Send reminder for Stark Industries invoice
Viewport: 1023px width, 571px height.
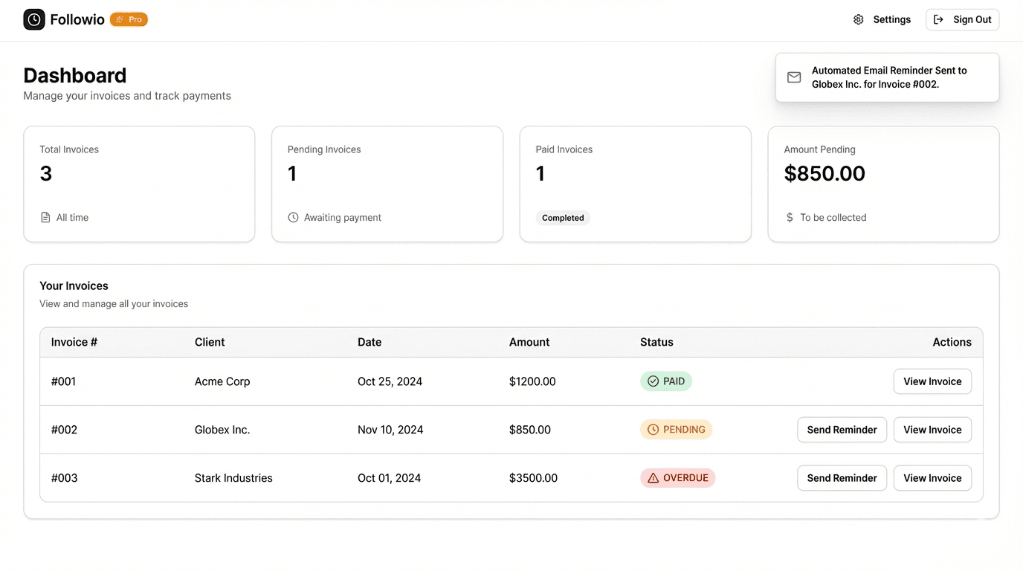point(842,478)
